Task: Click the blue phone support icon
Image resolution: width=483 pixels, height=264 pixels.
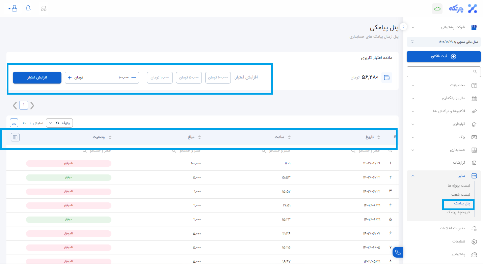Action: point(398,252)
